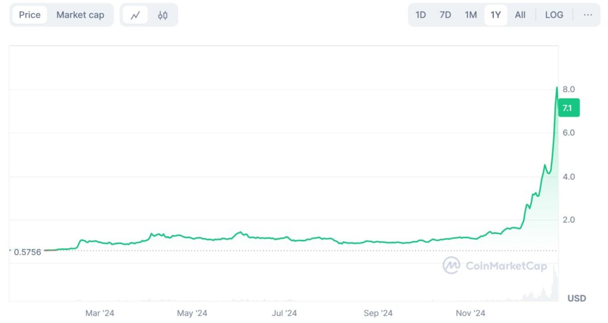This screenshot has width=608, height=323.
Task: Click the 0.5756 starting price label
Action: click(27, 252)
